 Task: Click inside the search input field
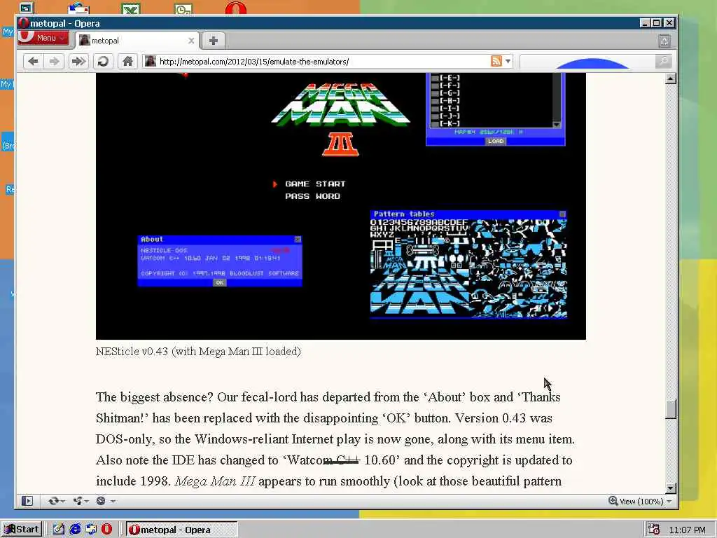[x=587, y=62]
